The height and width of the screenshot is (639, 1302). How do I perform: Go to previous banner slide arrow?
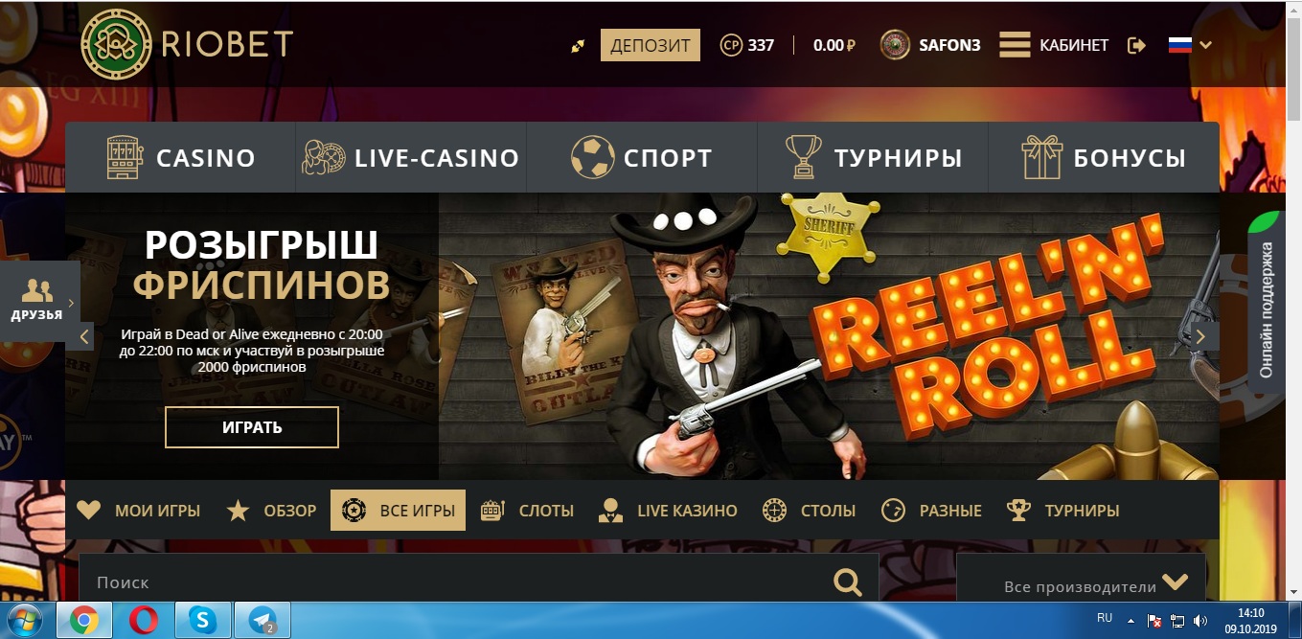pyautogui.click(x=84, y=336)
